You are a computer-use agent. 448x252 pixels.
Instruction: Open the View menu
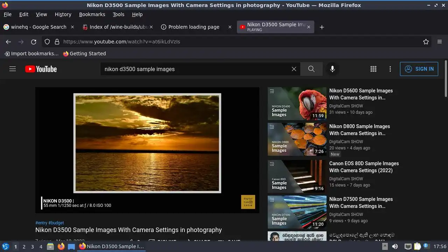pyautogui.click(x=41, y=14)
